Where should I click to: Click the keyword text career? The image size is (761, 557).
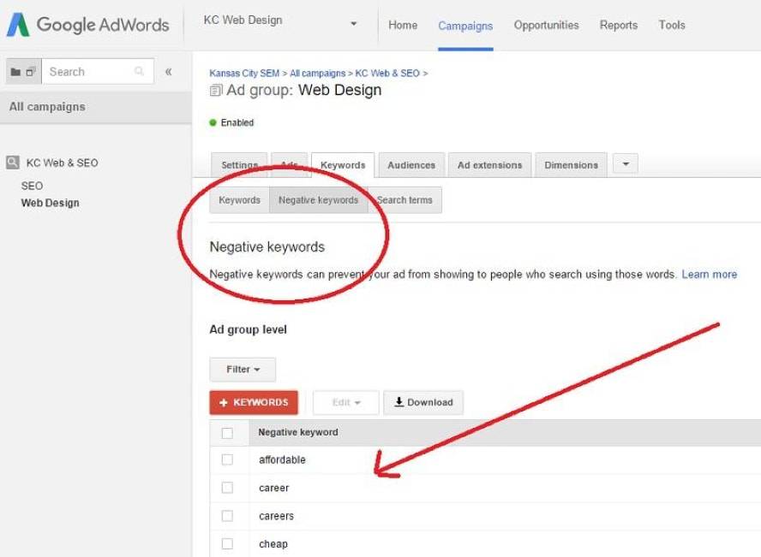pos(273,489)
